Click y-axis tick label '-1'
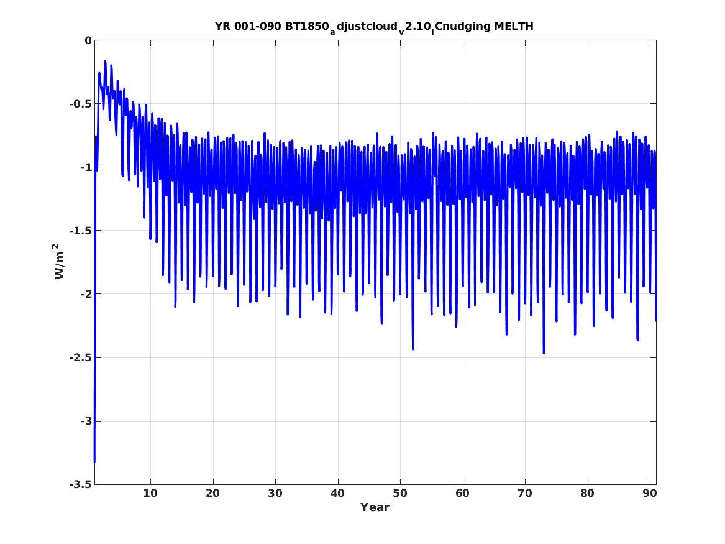 [86, 167]
